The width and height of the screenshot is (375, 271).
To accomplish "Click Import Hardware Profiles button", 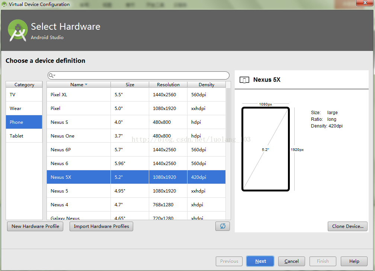I will point(101,226).
